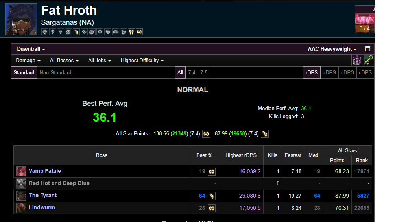395x222 pixels.
Task: Switch metric to cDPS
Action: click(365, 72)
